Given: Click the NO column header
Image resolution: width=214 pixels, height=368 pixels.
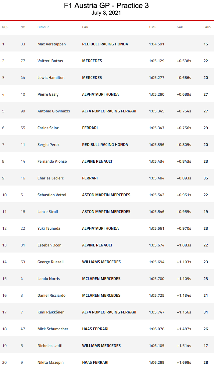Looking at the screenshot, I should click(23, 27).
